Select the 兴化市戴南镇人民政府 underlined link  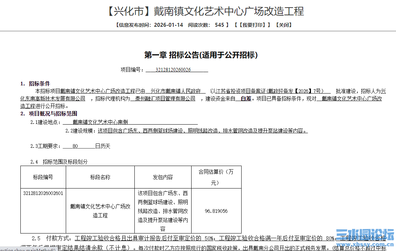coord(175,91)
